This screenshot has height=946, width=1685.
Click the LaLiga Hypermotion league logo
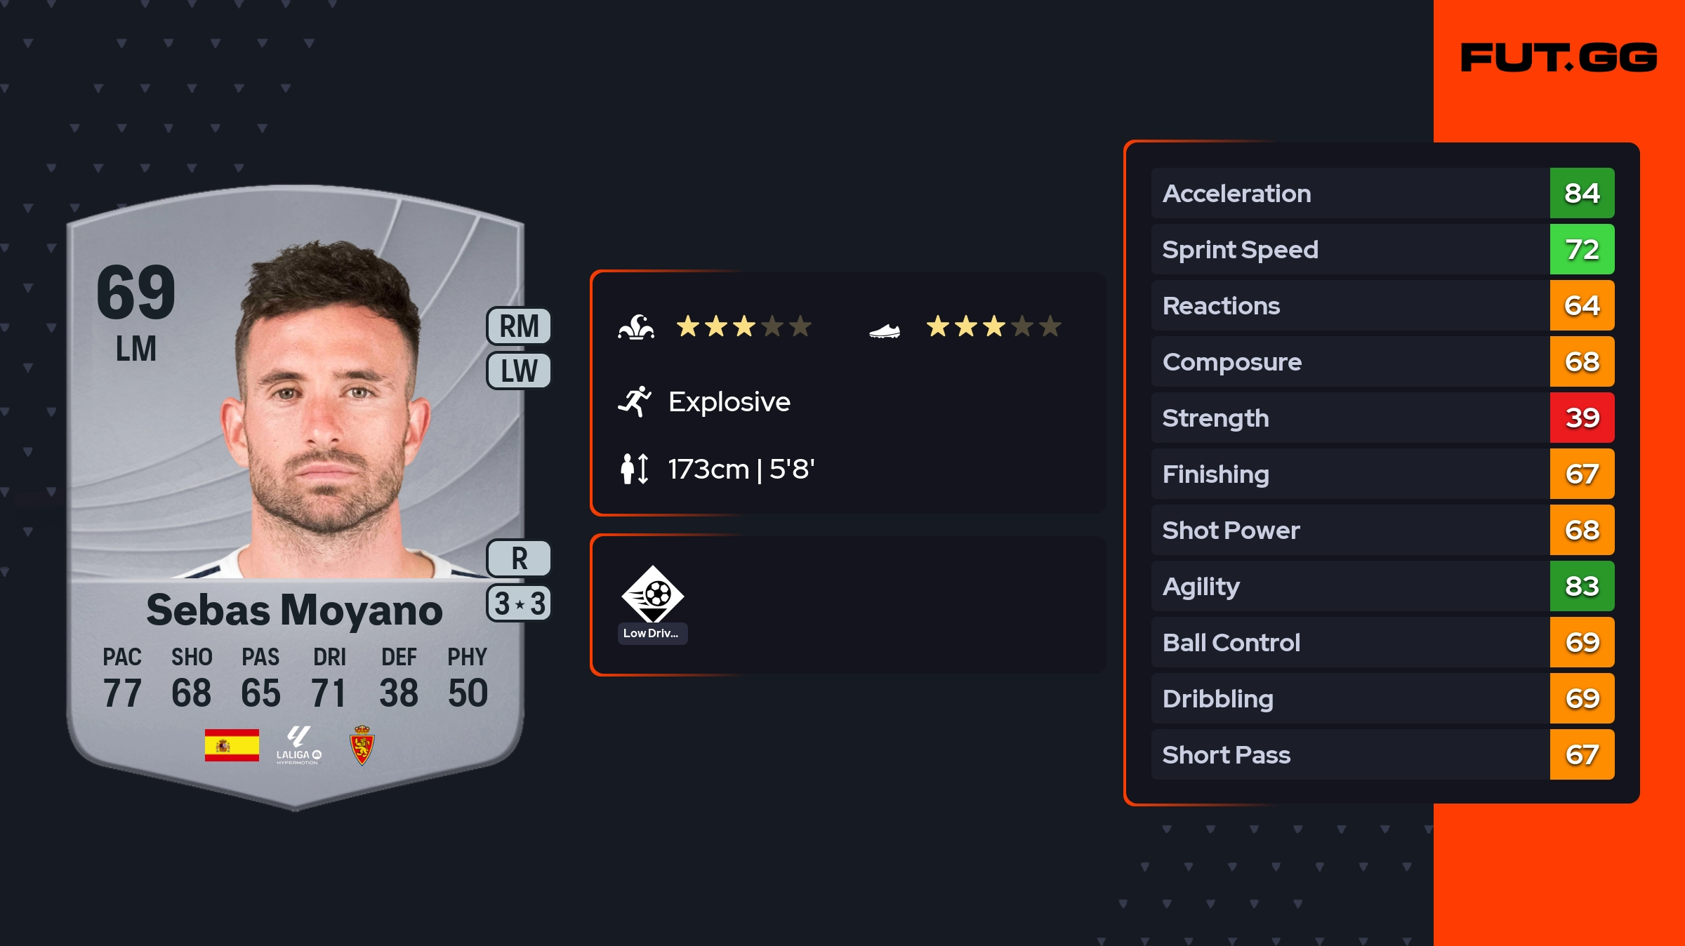pyautogui.click(x=298, y=745)
